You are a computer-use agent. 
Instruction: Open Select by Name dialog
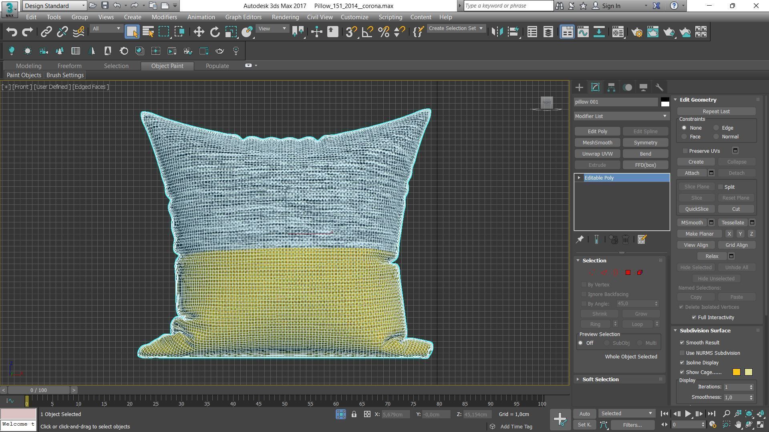(x=148, y=32)
